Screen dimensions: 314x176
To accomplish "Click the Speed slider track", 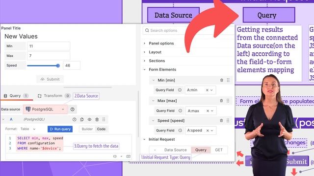I will coord(43,66).
